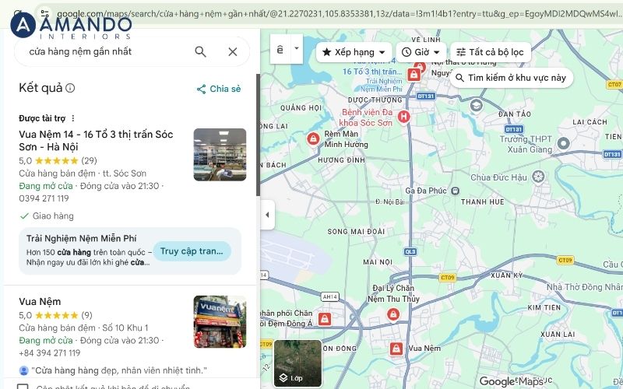Click the 'Cửa hàng bán đệm · tt. Sóc Sơn' line

[x=83, y=173]
